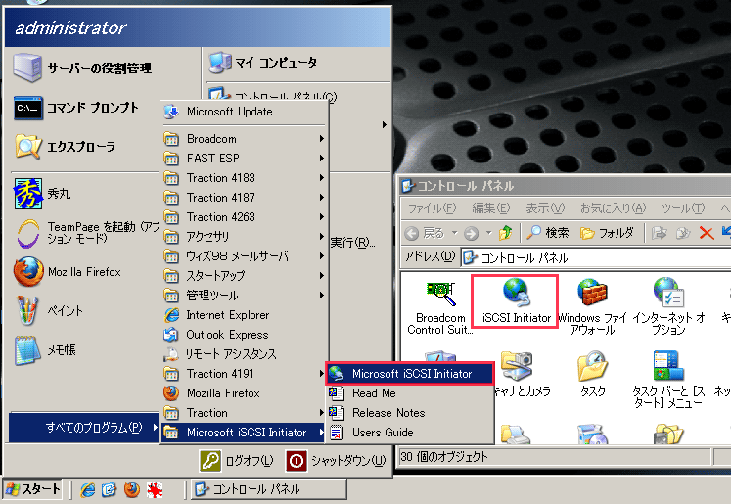The image size is (731, 504).
Task: Open コマンド プロンプト
Action: click(77, 108)
